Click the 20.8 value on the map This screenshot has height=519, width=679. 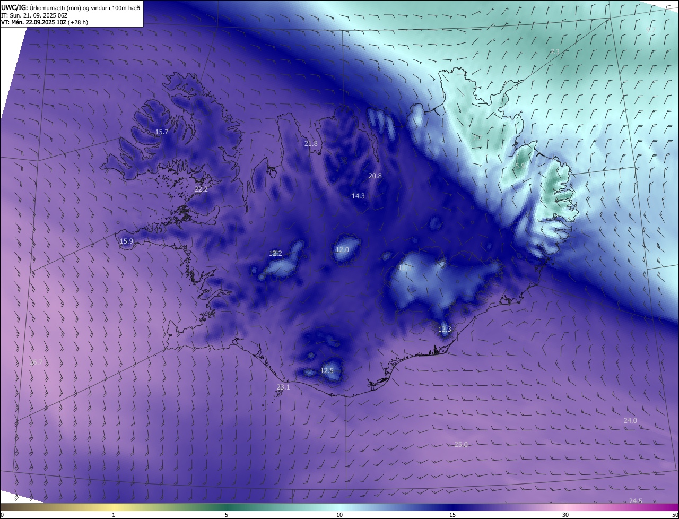[x=375, y=176]
